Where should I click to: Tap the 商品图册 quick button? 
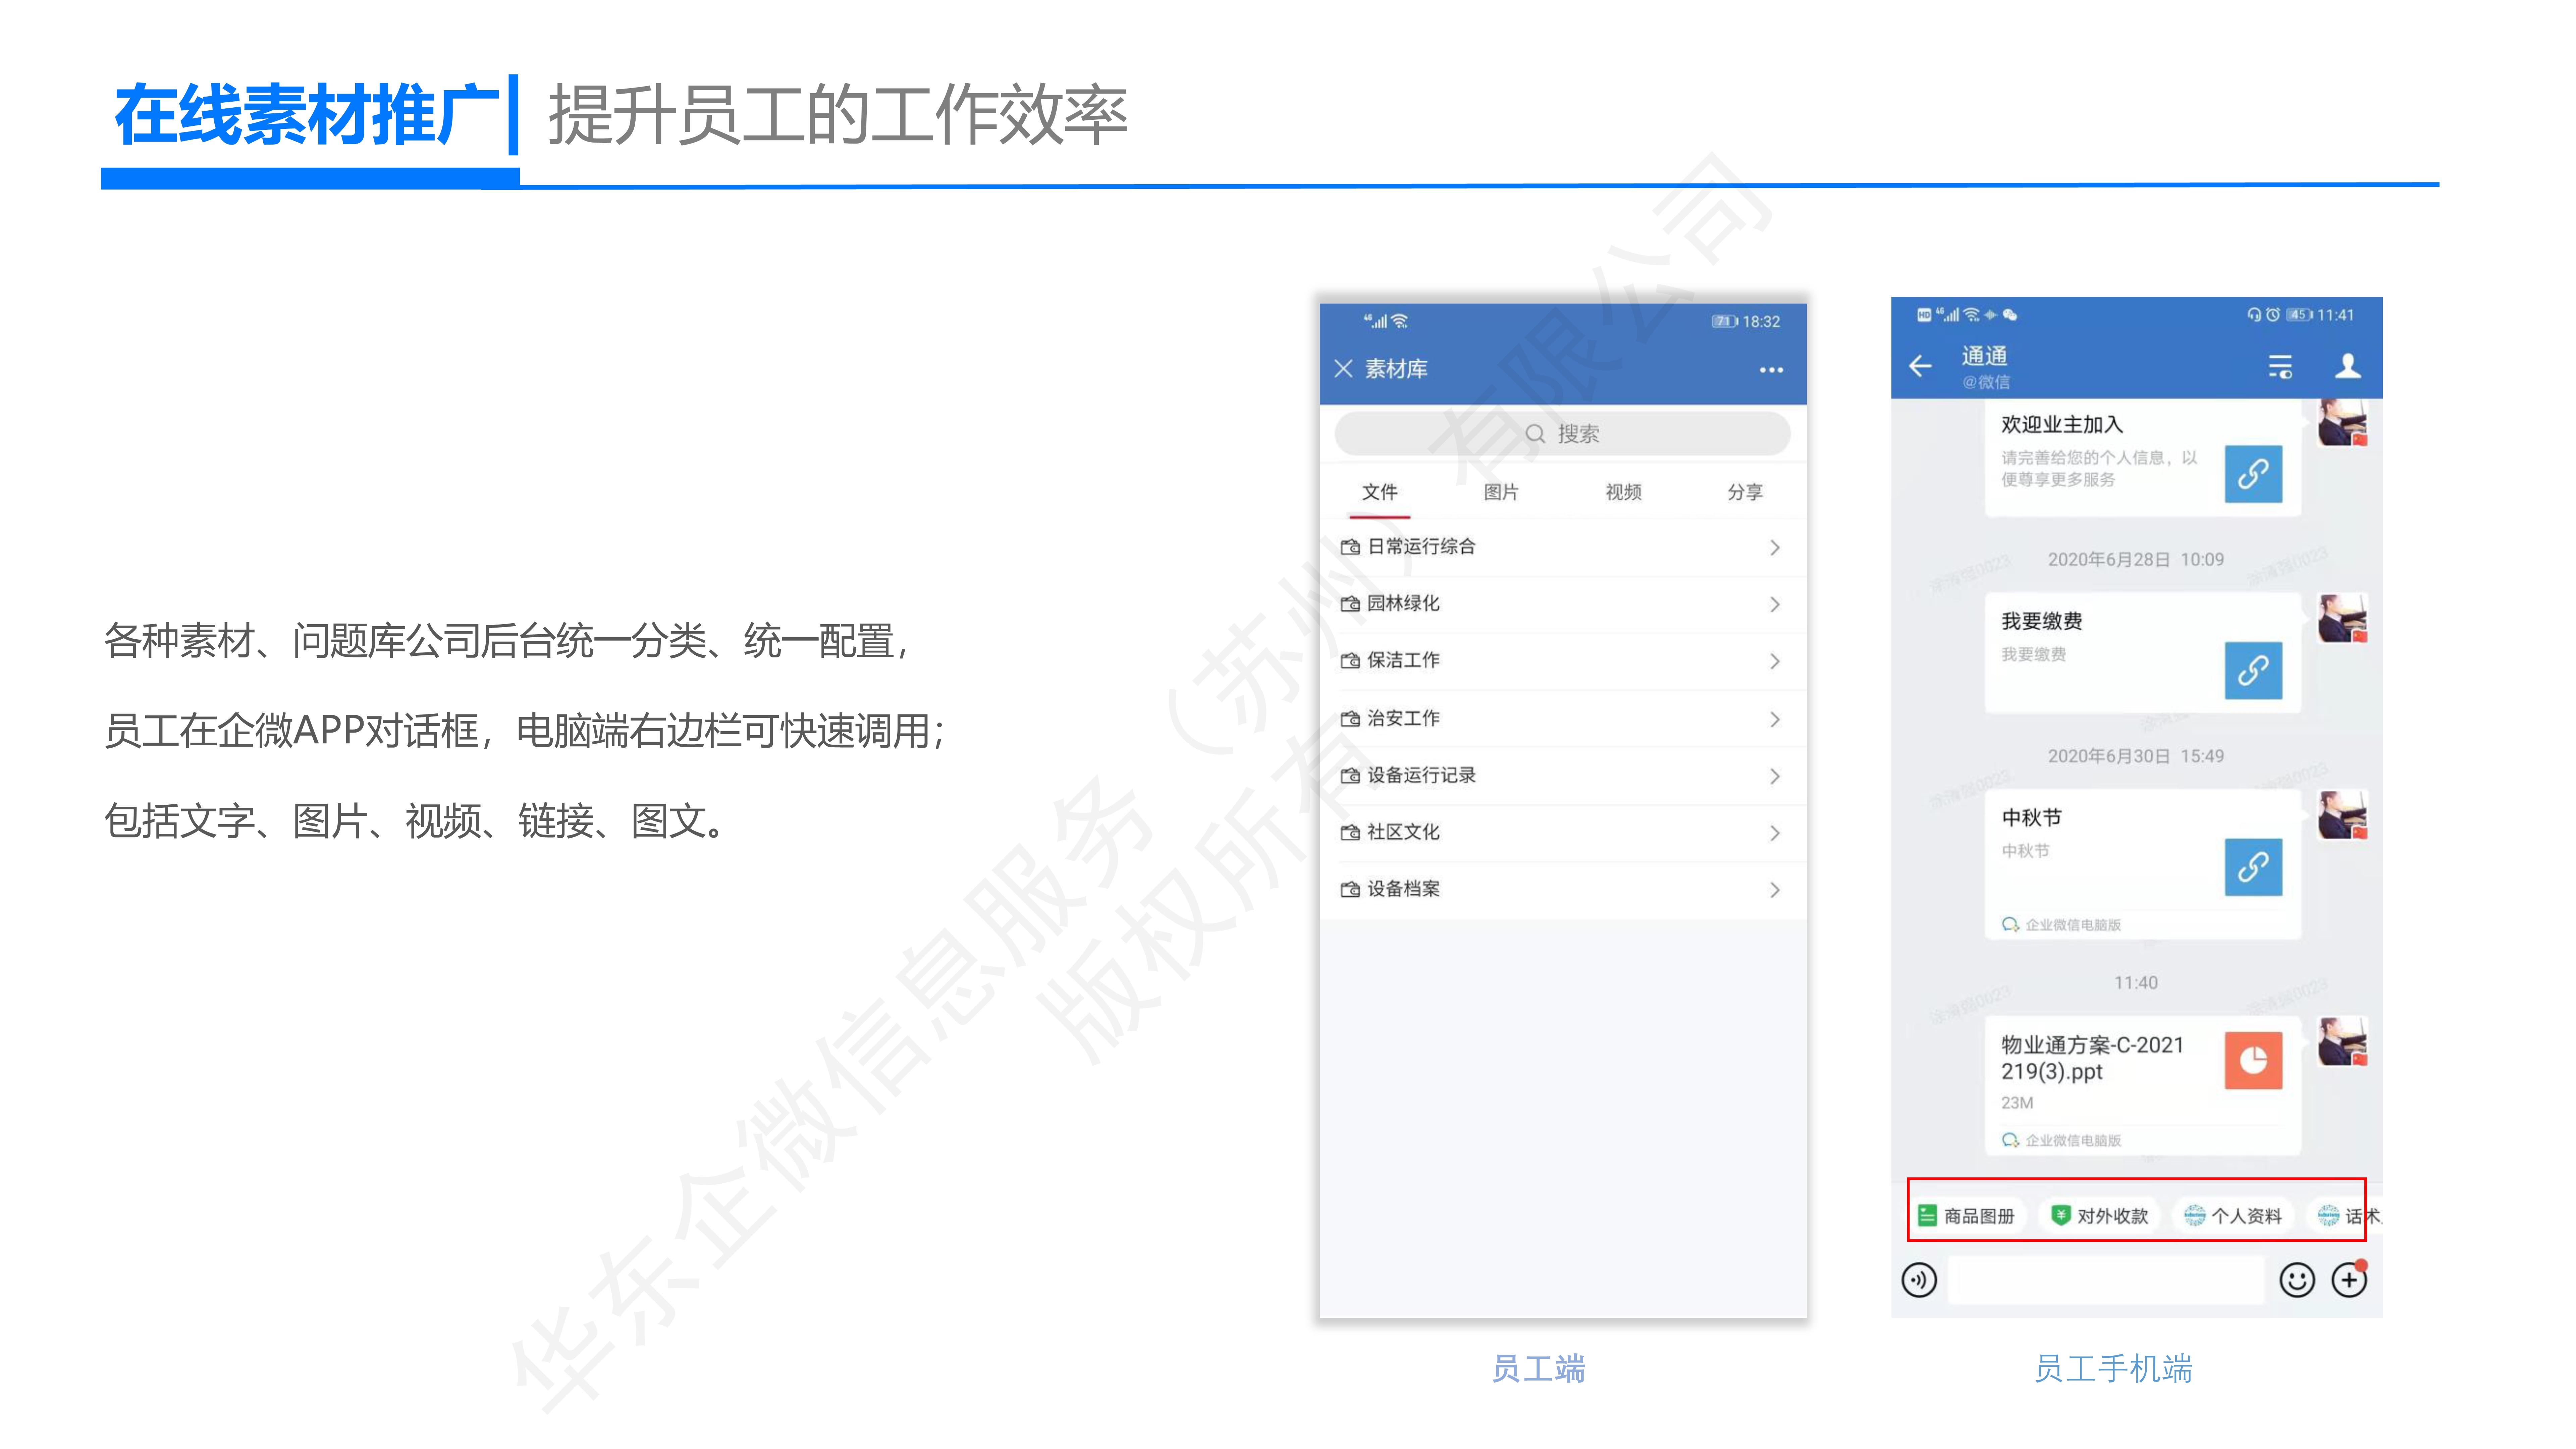(x=1967, y=1216)
